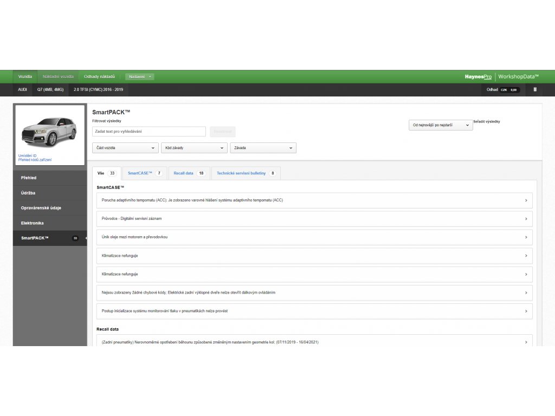
Task: Switch to the Vše tab
Action: pos(107,173)
